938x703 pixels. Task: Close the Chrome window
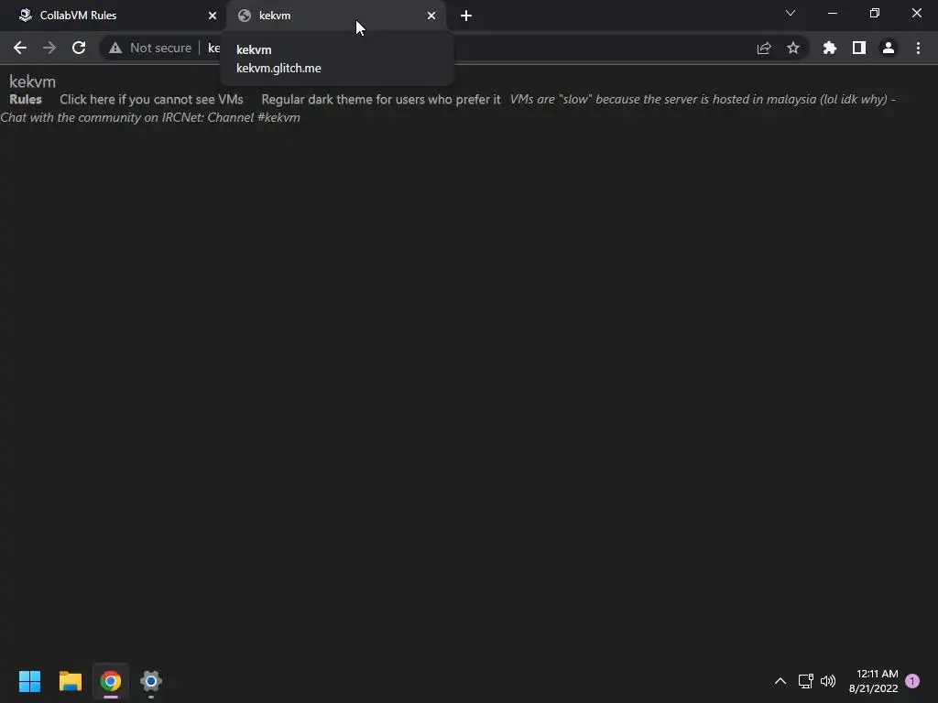coord(916,13)
